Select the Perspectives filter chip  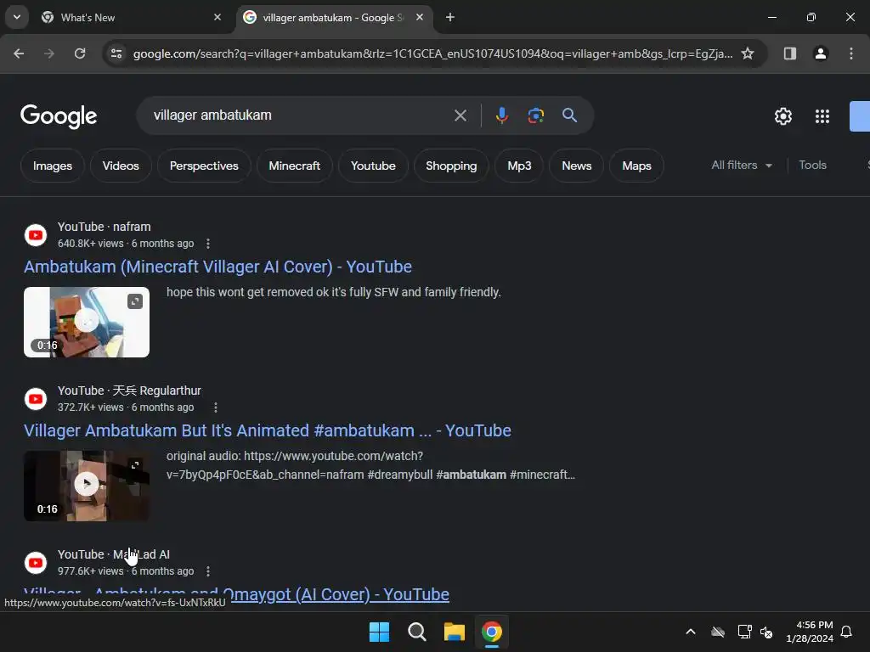(204, 166)
